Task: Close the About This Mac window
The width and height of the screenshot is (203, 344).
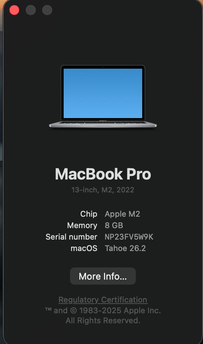Action: pyautogui.click(x=14, y=10)
